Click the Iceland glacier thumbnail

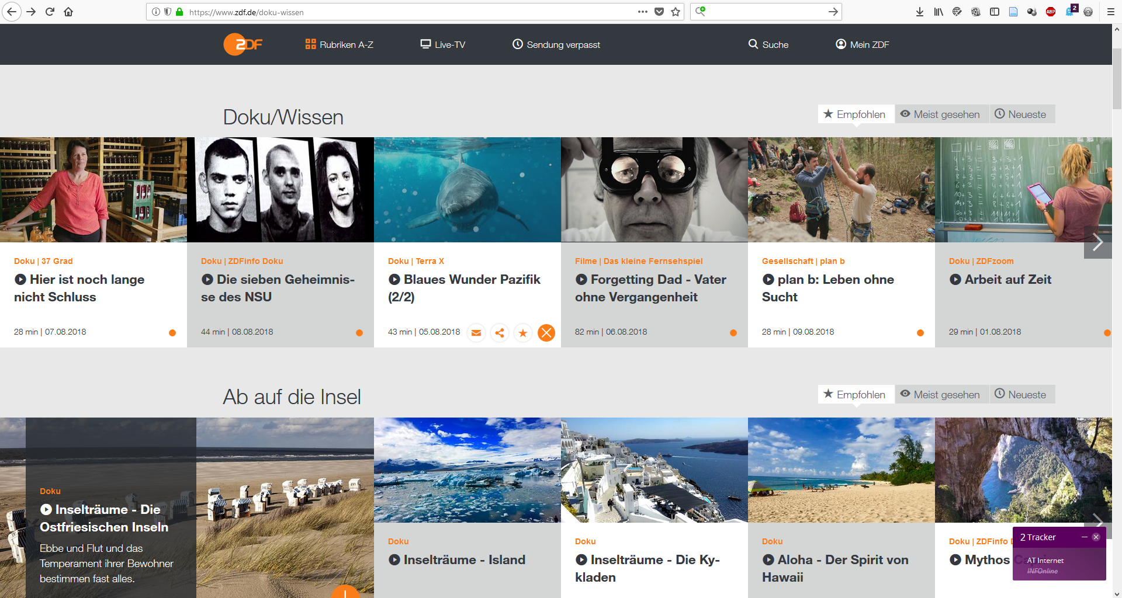(467, 470)
